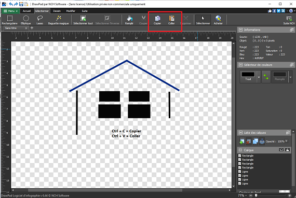Toggle the Calque eye visibility button

click(281, 150)
